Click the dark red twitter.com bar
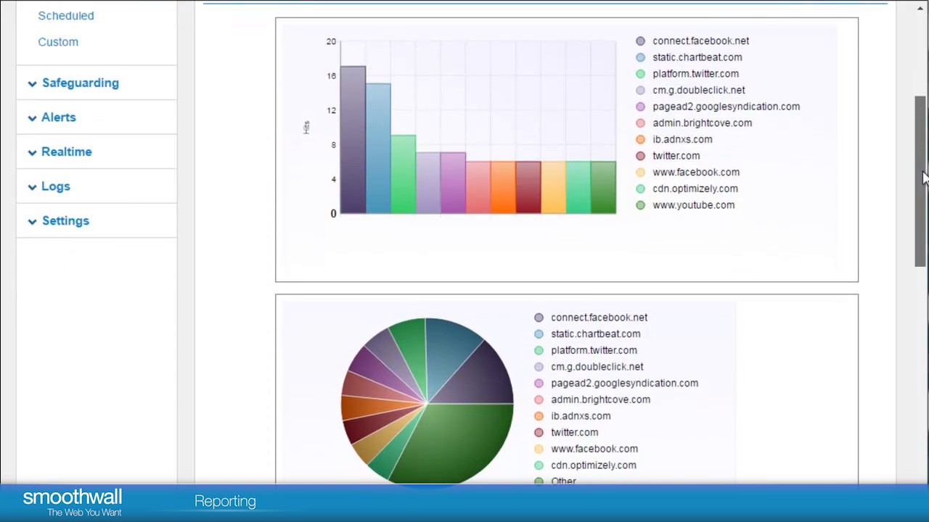This screenshot has height=522, width=929. coord(528,187)
